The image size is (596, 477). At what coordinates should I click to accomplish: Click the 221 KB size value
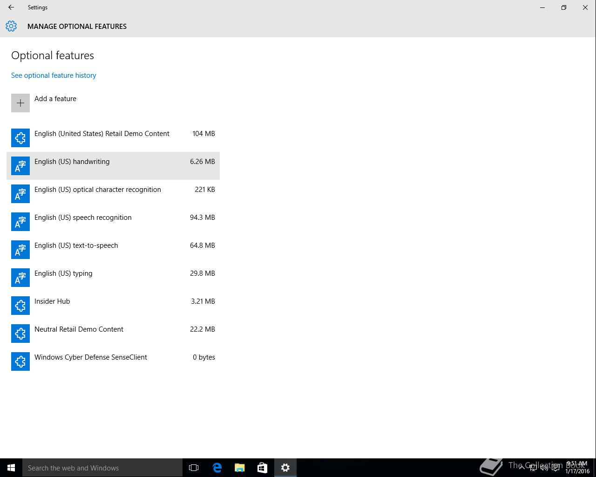pos(205,190)
